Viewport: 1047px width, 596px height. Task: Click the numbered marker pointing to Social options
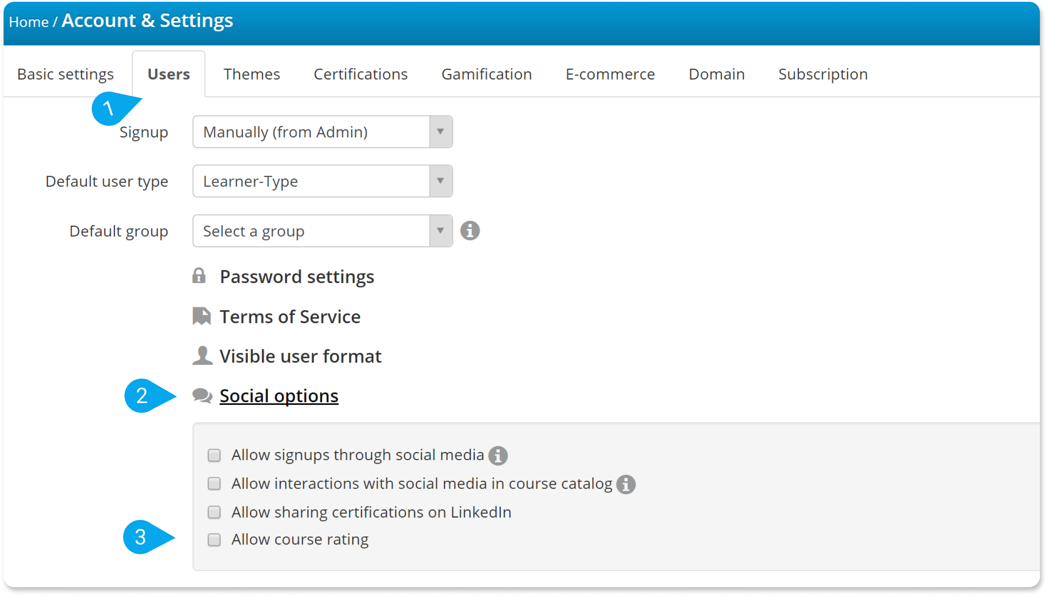143,396
